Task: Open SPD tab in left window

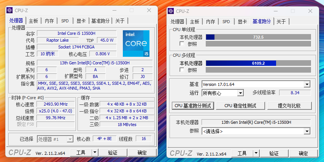Action: click(65, 21)
